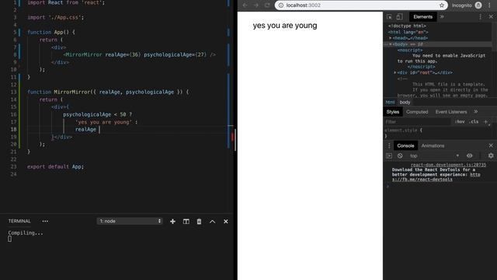
Task: Toggle the :hov element state
Action: point(460,122)
